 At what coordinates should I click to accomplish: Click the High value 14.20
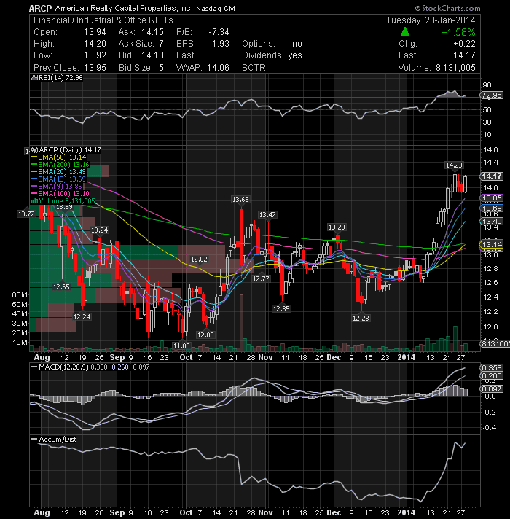[x=95, y=44]
